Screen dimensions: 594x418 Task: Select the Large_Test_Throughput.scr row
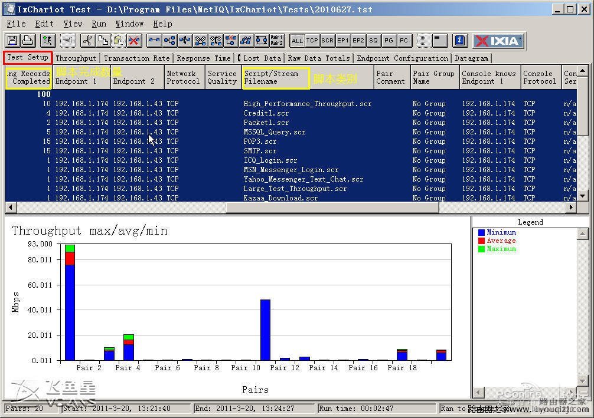(x=291, y=189)
